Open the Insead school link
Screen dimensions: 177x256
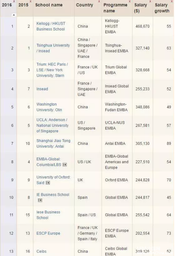click(x=42, y=89)
